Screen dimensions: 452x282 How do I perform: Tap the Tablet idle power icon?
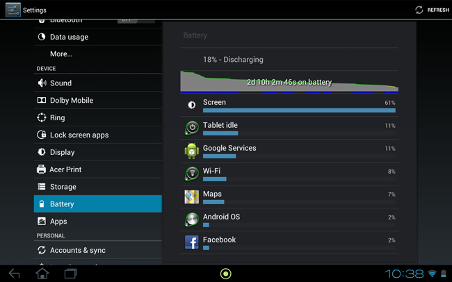(192, 128)
